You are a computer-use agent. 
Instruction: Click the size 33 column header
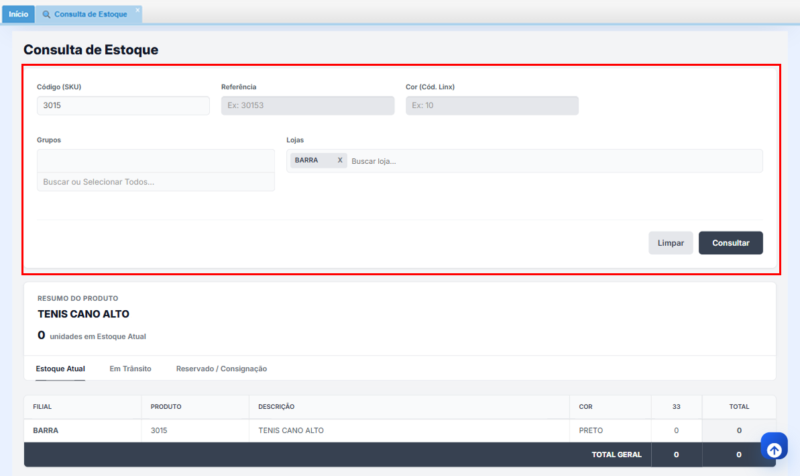coord(676,407)
